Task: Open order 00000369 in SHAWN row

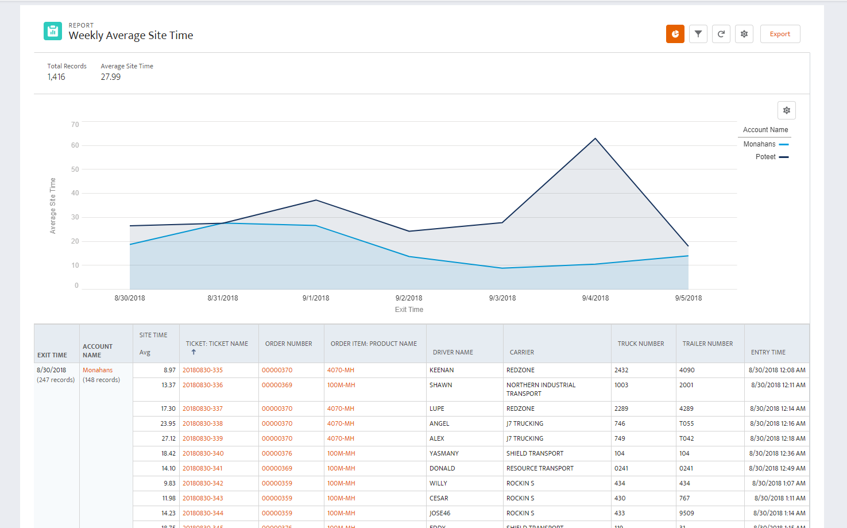Action: tap(277, 385)
